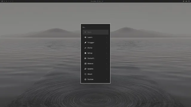Expand the Style submenu chevron
The width and height of the screenshot is (191, 107).
(x=107, y=48)
